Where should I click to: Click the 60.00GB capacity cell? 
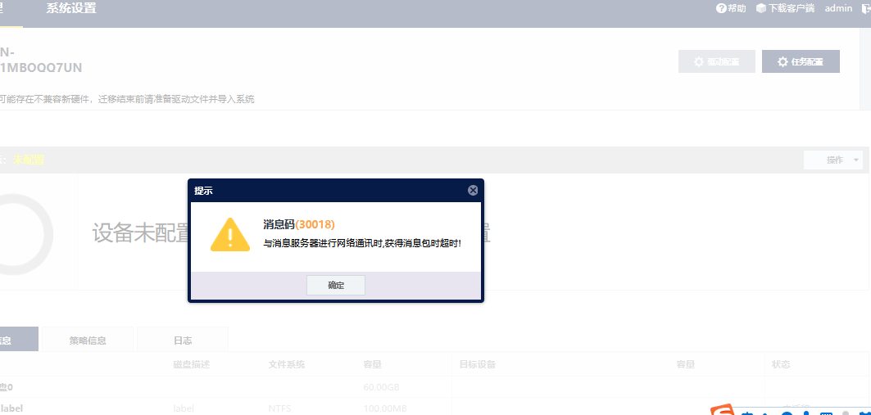[x=382, y=386]
